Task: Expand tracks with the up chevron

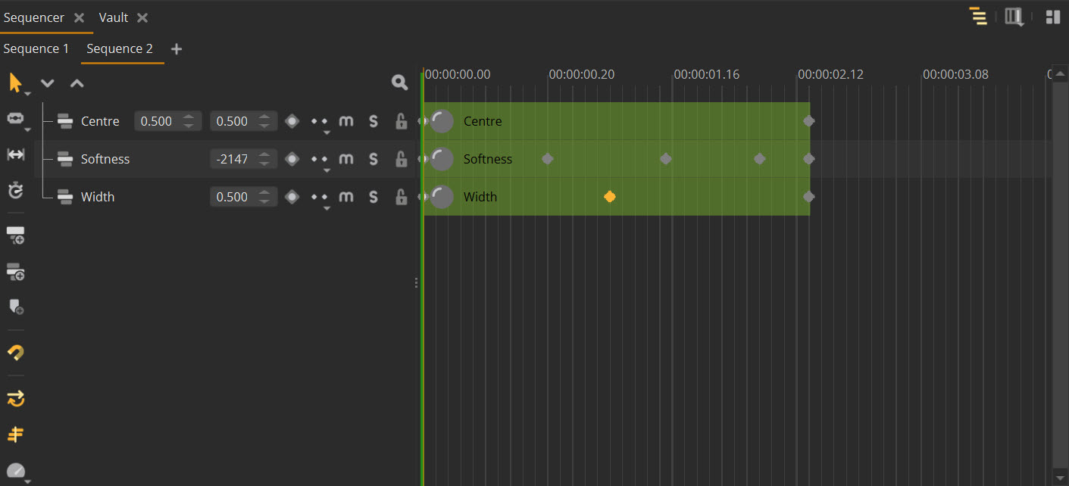Action: (77, 83)
